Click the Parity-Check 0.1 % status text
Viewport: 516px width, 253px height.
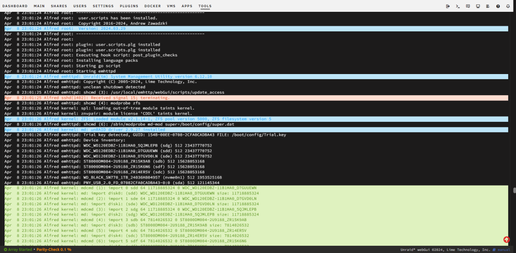click(x=54, y=250)
